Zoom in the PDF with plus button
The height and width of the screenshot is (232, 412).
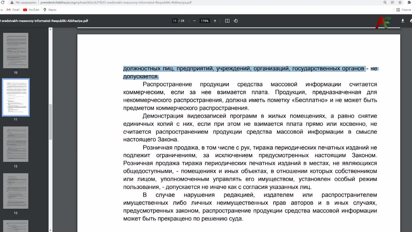pos(215,21)
